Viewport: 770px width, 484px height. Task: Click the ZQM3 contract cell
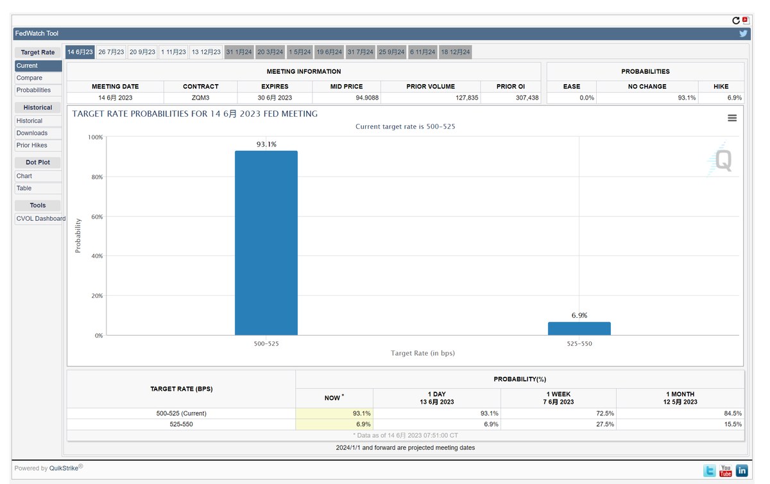click(201, 98)
